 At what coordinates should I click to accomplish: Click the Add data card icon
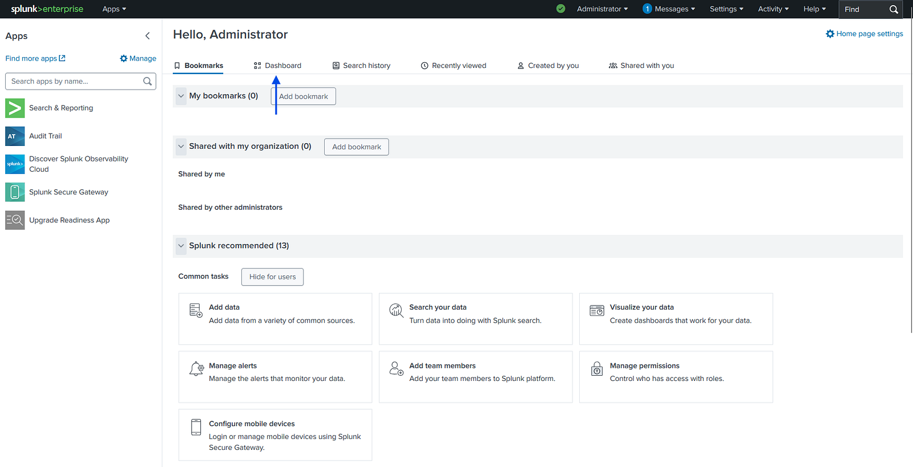click(x=196, y=310)
